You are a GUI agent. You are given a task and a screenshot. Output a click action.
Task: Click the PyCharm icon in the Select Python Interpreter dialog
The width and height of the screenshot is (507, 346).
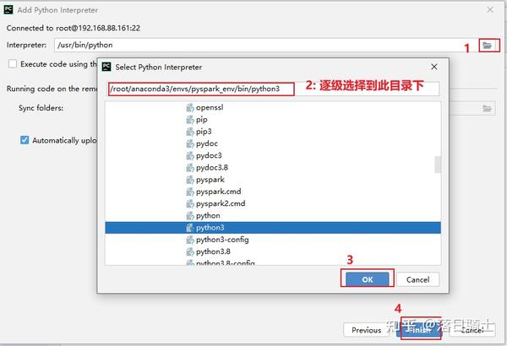(x=106, y=67)
